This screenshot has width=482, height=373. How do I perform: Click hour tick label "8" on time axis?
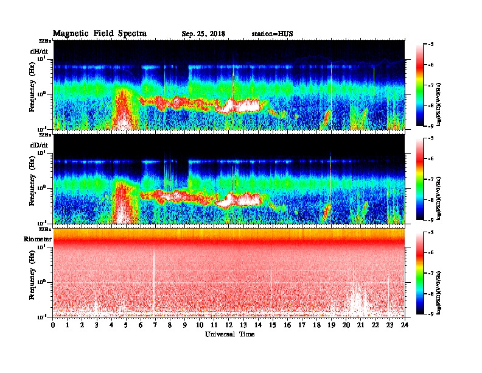[x=170, y=325]
